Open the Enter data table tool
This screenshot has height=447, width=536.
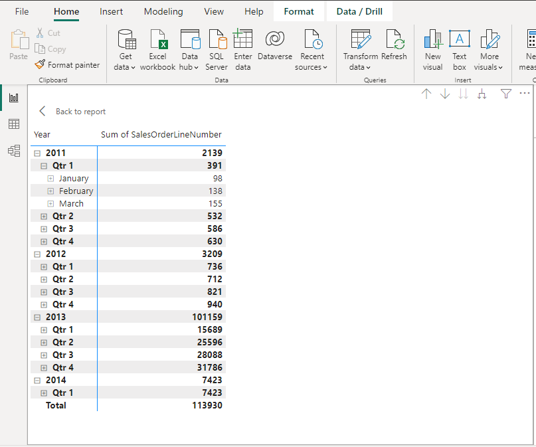click(242, 50)
